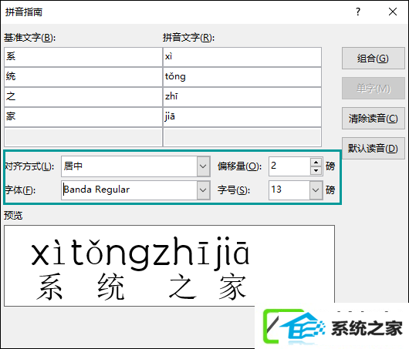Click the pinyin field containing xì

point(242,57)
